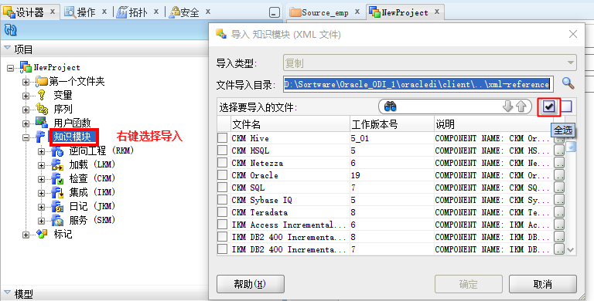Click the 变量 question mark icon
This screenshot has height=301, width=594.
(x=41, y=95)
